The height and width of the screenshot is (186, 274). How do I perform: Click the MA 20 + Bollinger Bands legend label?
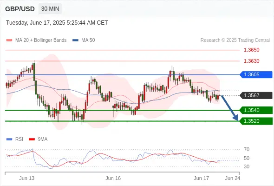41,40
